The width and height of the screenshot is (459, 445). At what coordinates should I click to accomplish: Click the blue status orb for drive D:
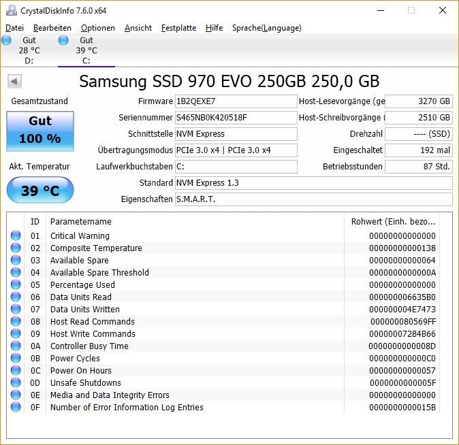[x=6, y=40]
